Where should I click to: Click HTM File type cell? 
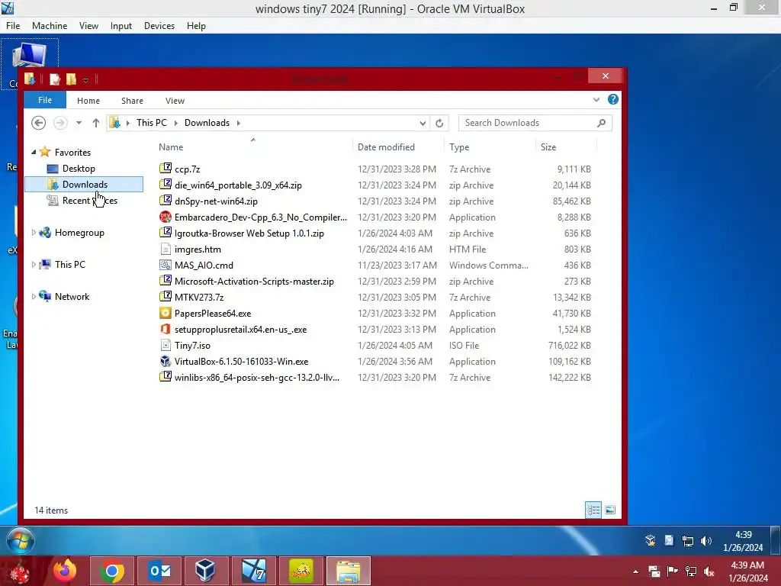point(468,250)
